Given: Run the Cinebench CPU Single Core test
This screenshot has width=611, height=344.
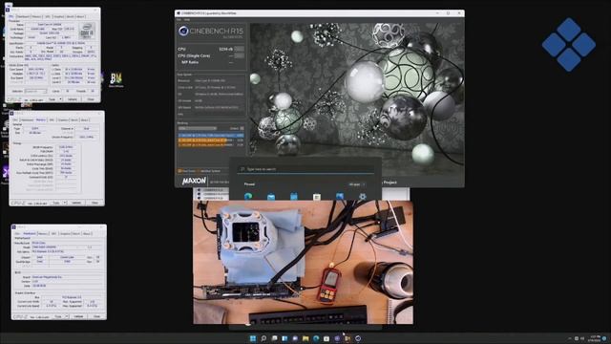Looking at the screenshot, I should tap(240, 55).
